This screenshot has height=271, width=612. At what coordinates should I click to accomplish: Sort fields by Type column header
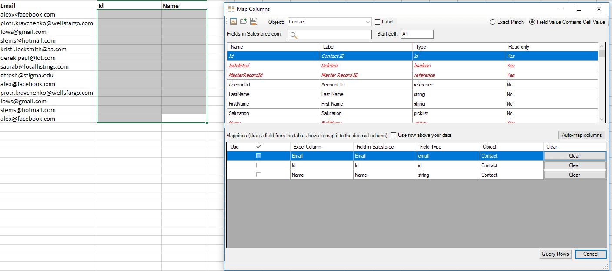[459, 47]
